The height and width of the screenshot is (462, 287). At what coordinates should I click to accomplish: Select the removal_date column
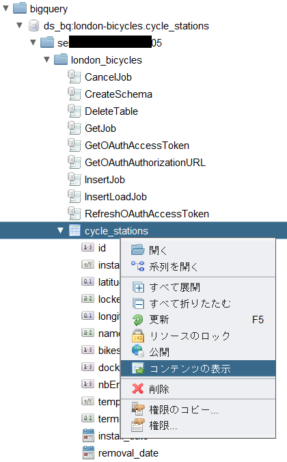[128, 453]
